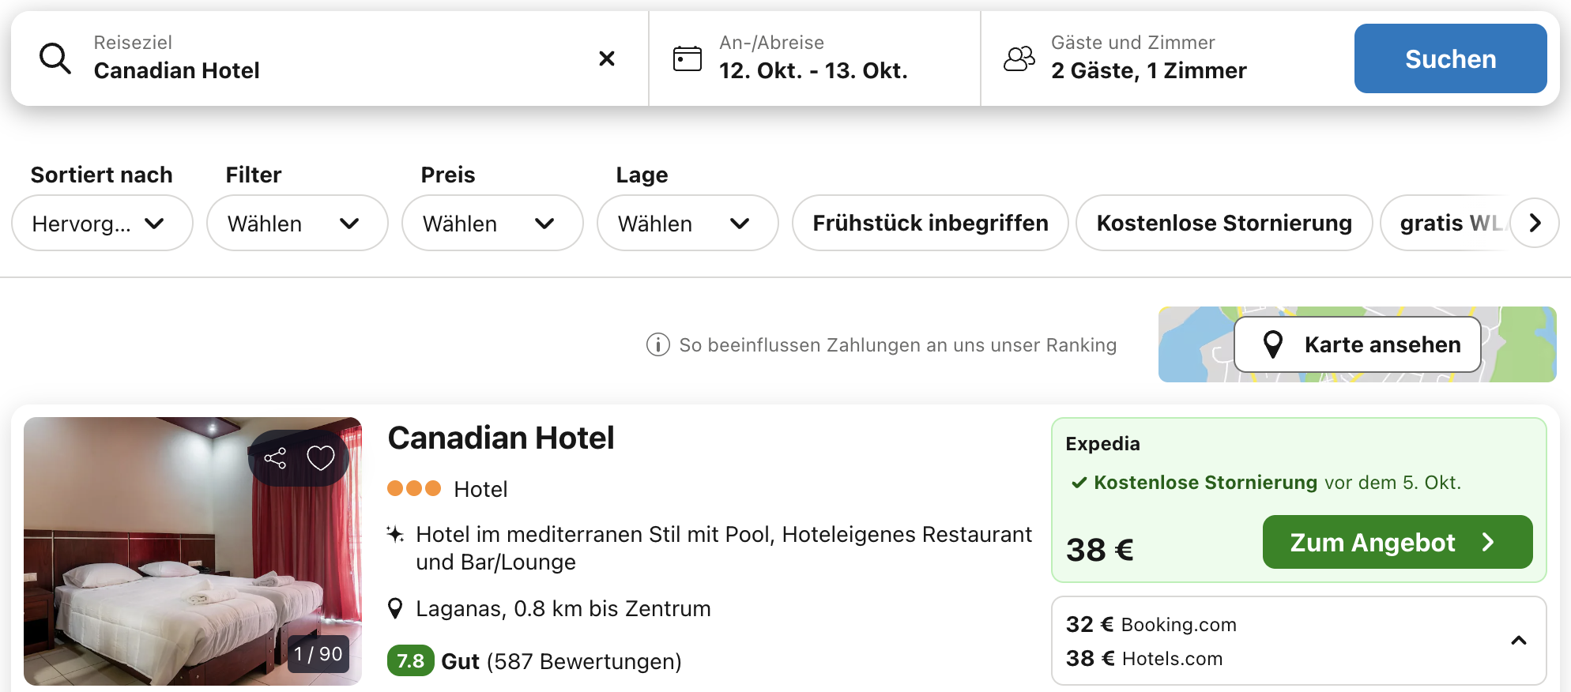The height and width of the screenshot is (692, 1571).
Task: Open the Canadian Hotel title link
Action: (x=501, y=438)
